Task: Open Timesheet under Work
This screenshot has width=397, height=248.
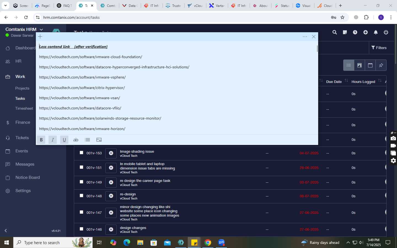Action: pos(24,109)
